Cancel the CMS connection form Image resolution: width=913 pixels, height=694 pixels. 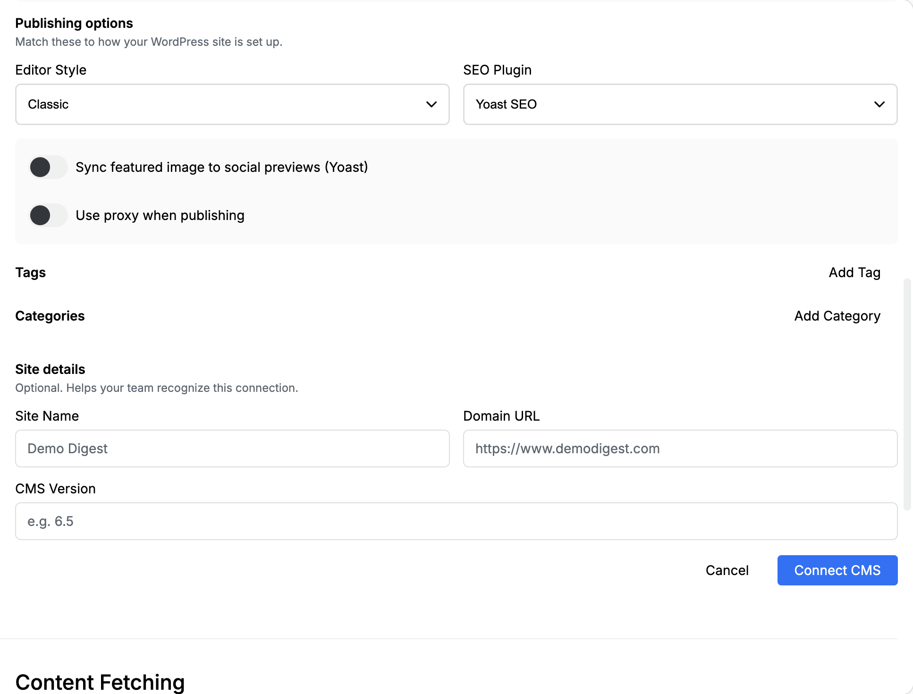[x=727, y=570]
